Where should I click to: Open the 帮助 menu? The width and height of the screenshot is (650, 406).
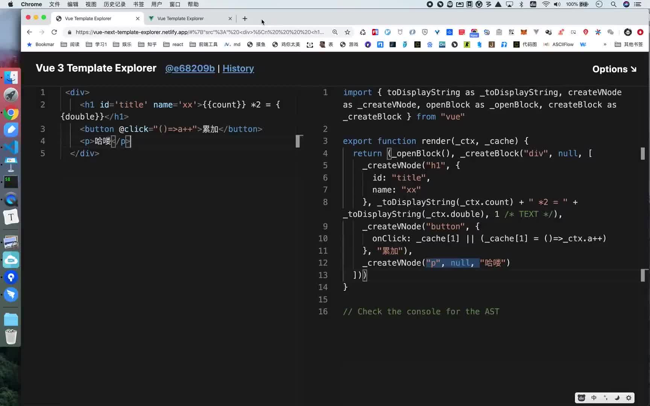(x=193, y=4)
